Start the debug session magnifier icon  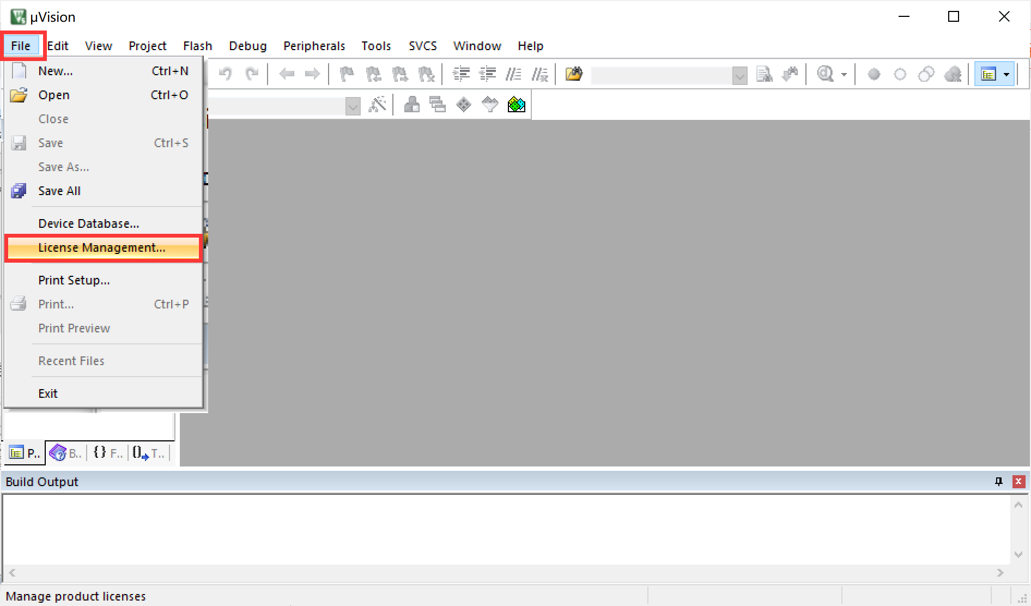(826, 74)
